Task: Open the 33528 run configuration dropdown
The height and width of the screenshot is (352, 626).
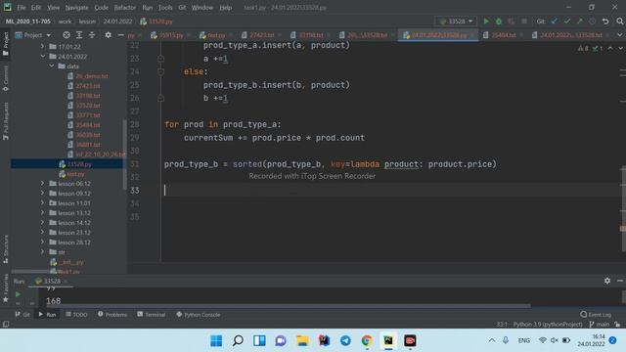Action: click(456, 22)
